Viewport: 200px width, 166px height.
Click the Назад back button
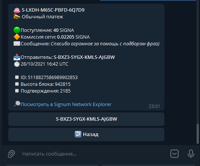(x=86, y=135)
